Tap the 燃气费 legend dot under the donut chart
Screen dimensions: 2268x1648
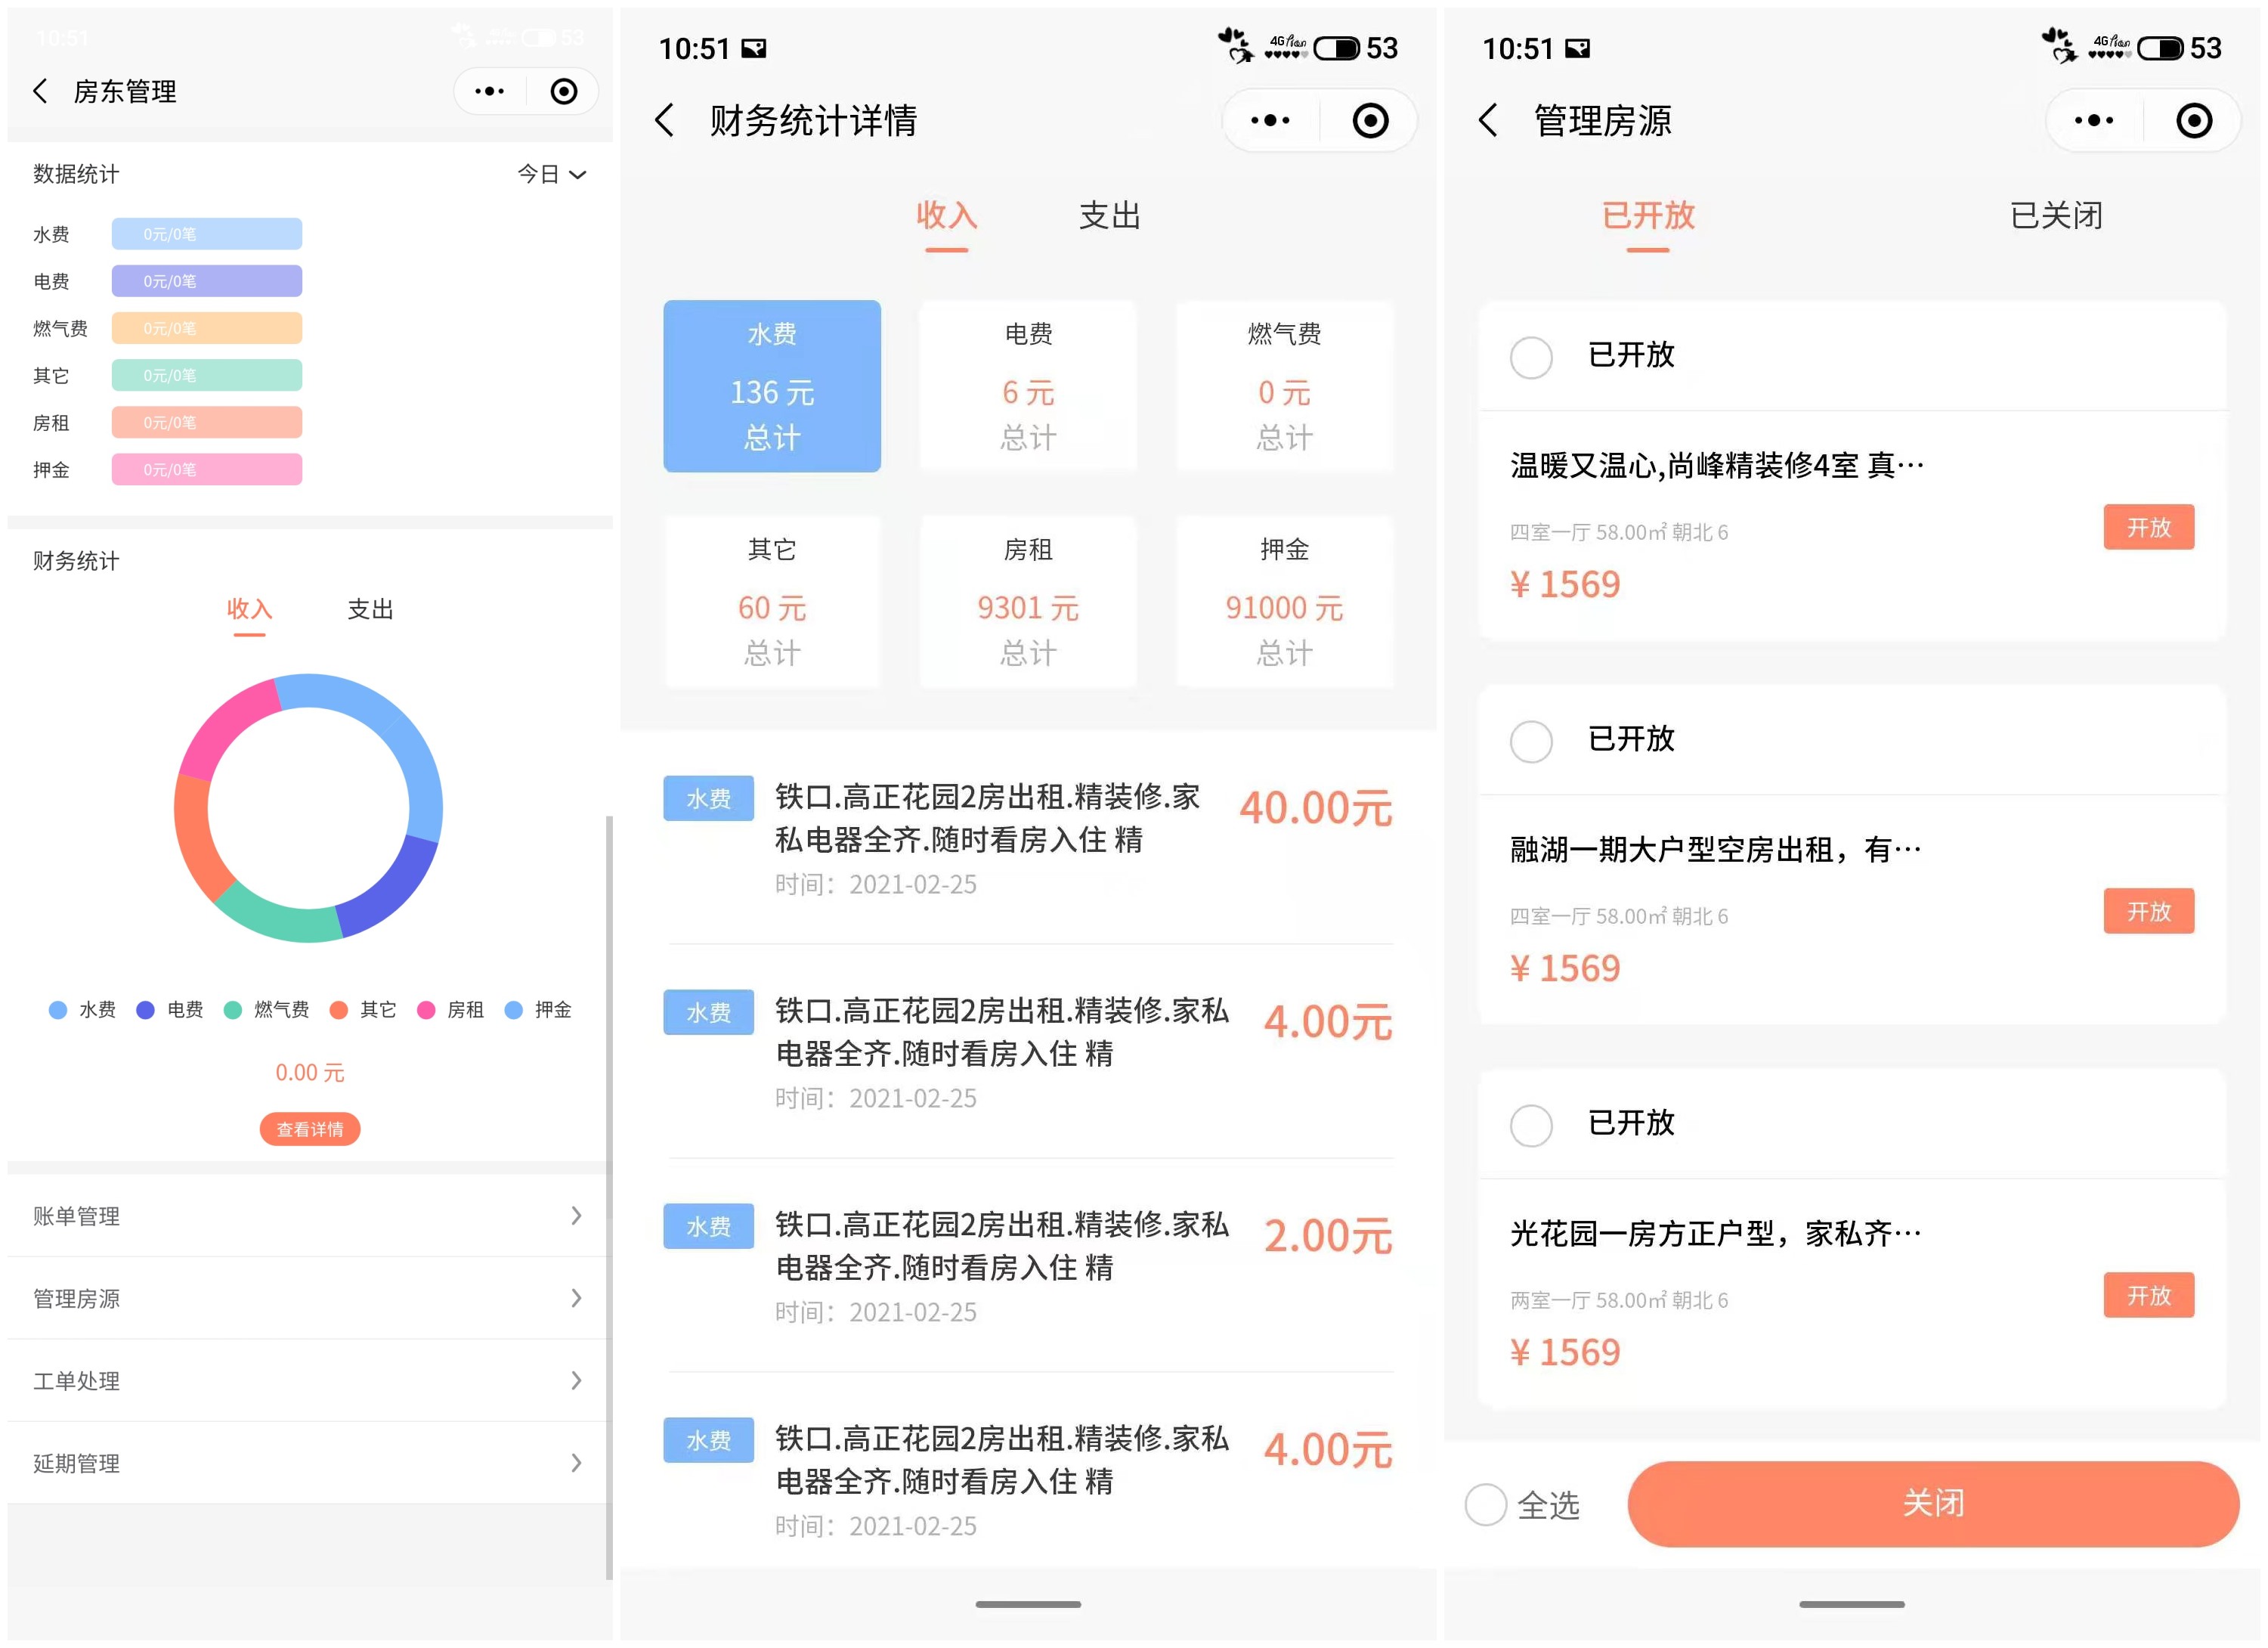[x=233, y=1010]
